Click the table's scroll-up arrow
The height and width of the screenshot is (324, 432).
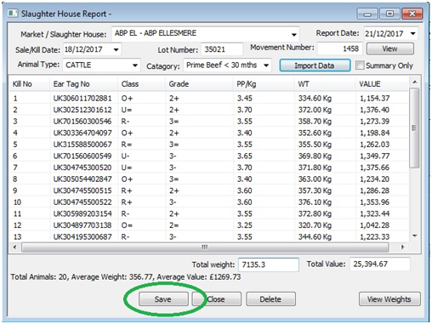click(x=415, y=82)
